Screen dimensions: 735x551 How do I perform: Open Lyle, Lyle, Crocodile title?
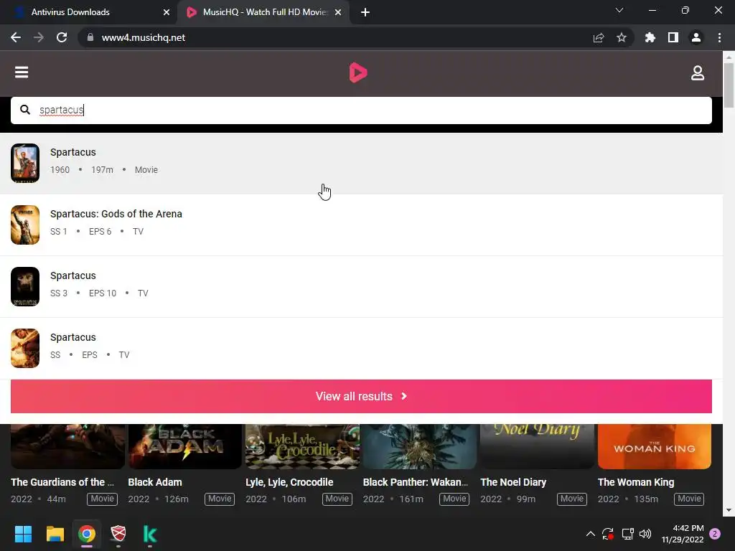289,482
